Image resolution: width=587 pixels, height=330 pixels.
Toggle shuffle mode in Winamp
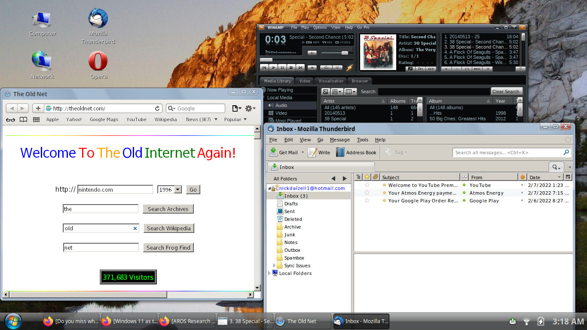pyautogui.click(x=326, y=67)
